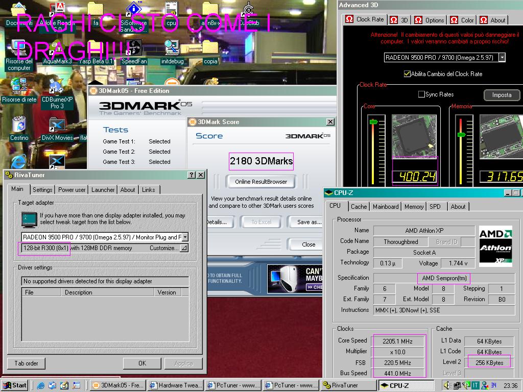Image resolution: width=523 pixels, height=392 pixels.
Task: Select the fa folder on the desktop
Action: tap(96, 14)
